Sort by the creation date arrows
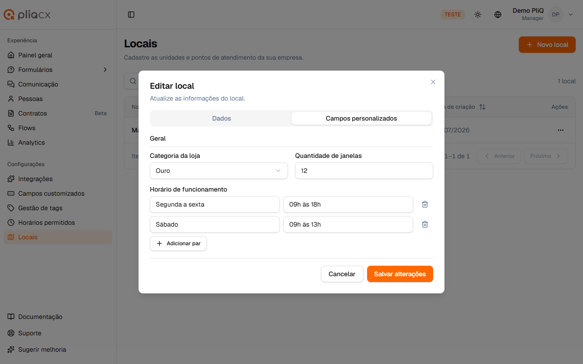The image size is (583, 364). [x=482, y=107]
